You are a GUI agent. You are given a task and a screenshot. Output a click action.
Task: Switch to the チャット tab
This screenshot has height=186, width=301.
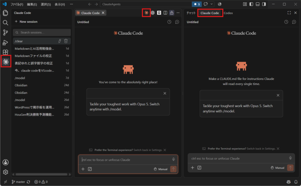pyautogui.click(x=191, y=13)
